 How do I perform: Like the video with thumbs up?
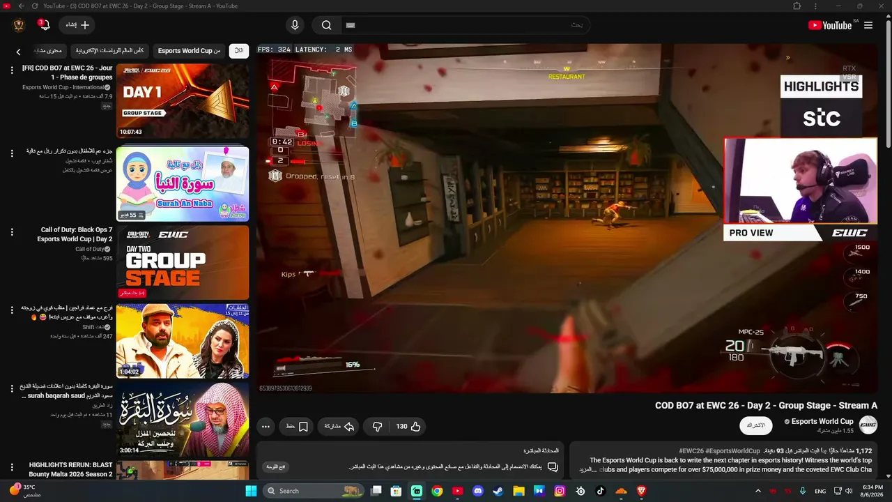(x=409, y=426)
